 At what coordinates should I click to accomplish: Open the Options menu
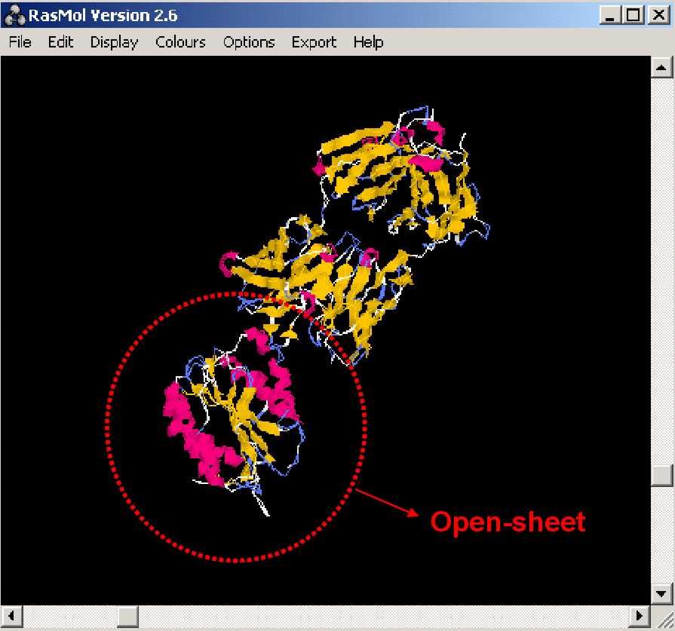tap(248, 42)
